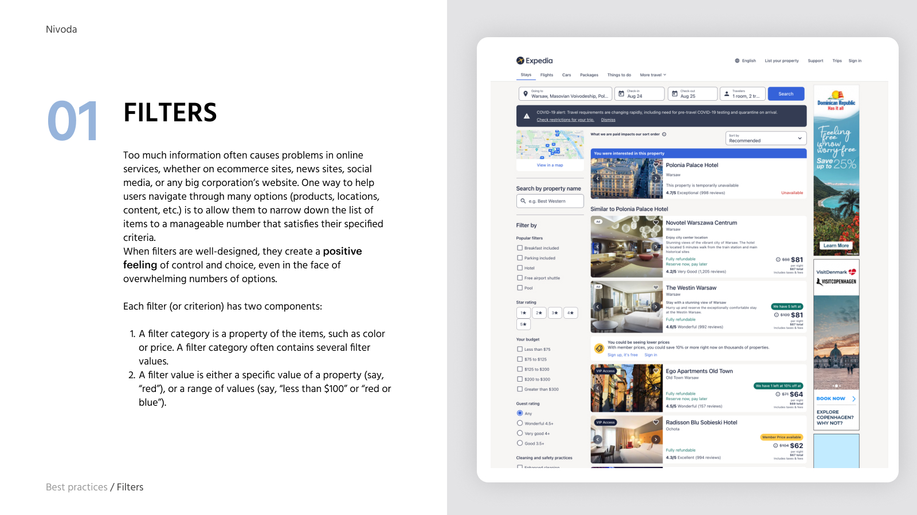The image size is (917, 515).
Task: Favorite Ego Apartments Old Town heart icon
Action: tap(656, 371)
